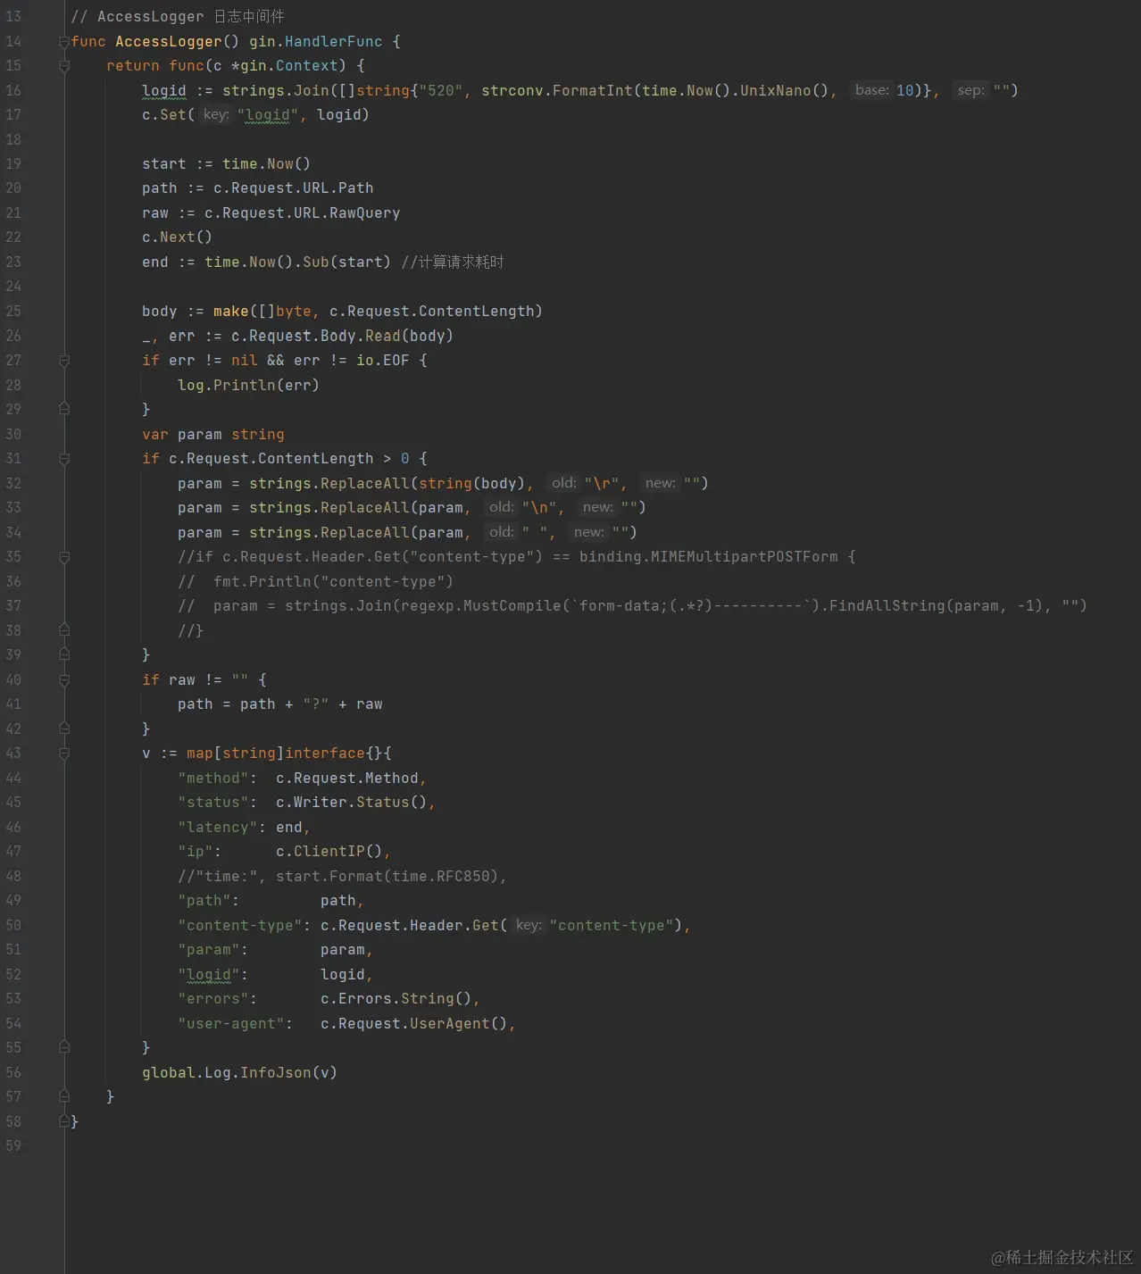Click the fold end marker on line 55
The image size is (1141, 1274).
click(64, 1047)
